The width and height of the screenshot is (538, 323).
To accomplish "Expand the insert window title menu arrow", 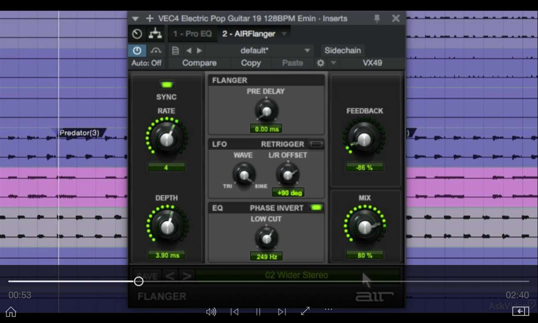I will point(135,19).
